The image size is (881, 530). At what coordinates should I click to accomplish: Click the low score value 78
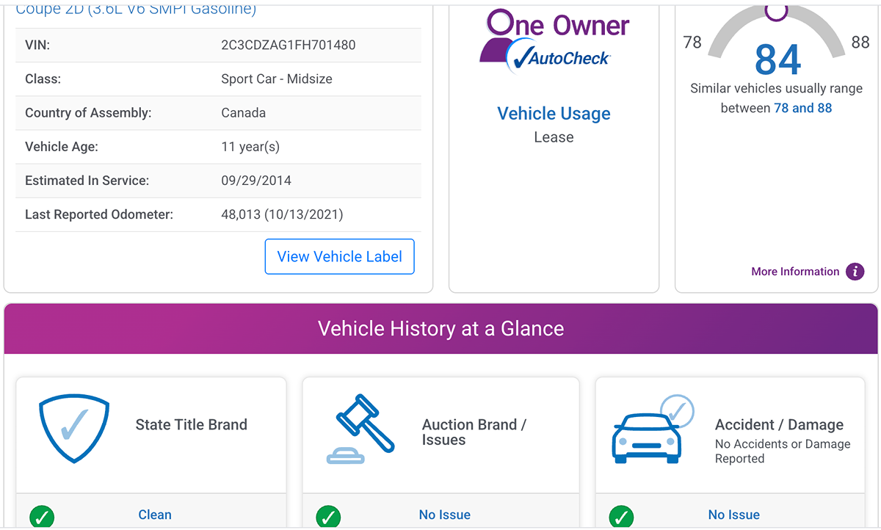tap(692, 43)
